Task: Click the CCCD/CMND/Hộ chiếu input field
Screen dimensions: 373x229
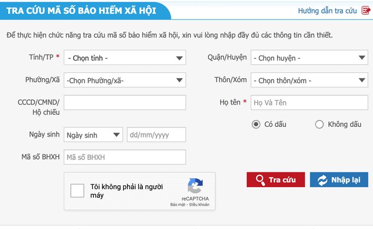Action: (124, 102)
